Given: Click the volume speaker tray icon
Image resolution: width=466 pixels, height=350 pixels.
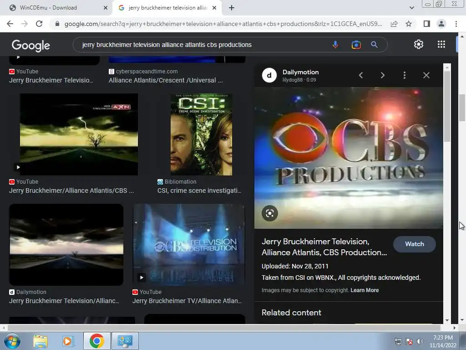Looking at the screenshot, I should click(x=420, y=341).
